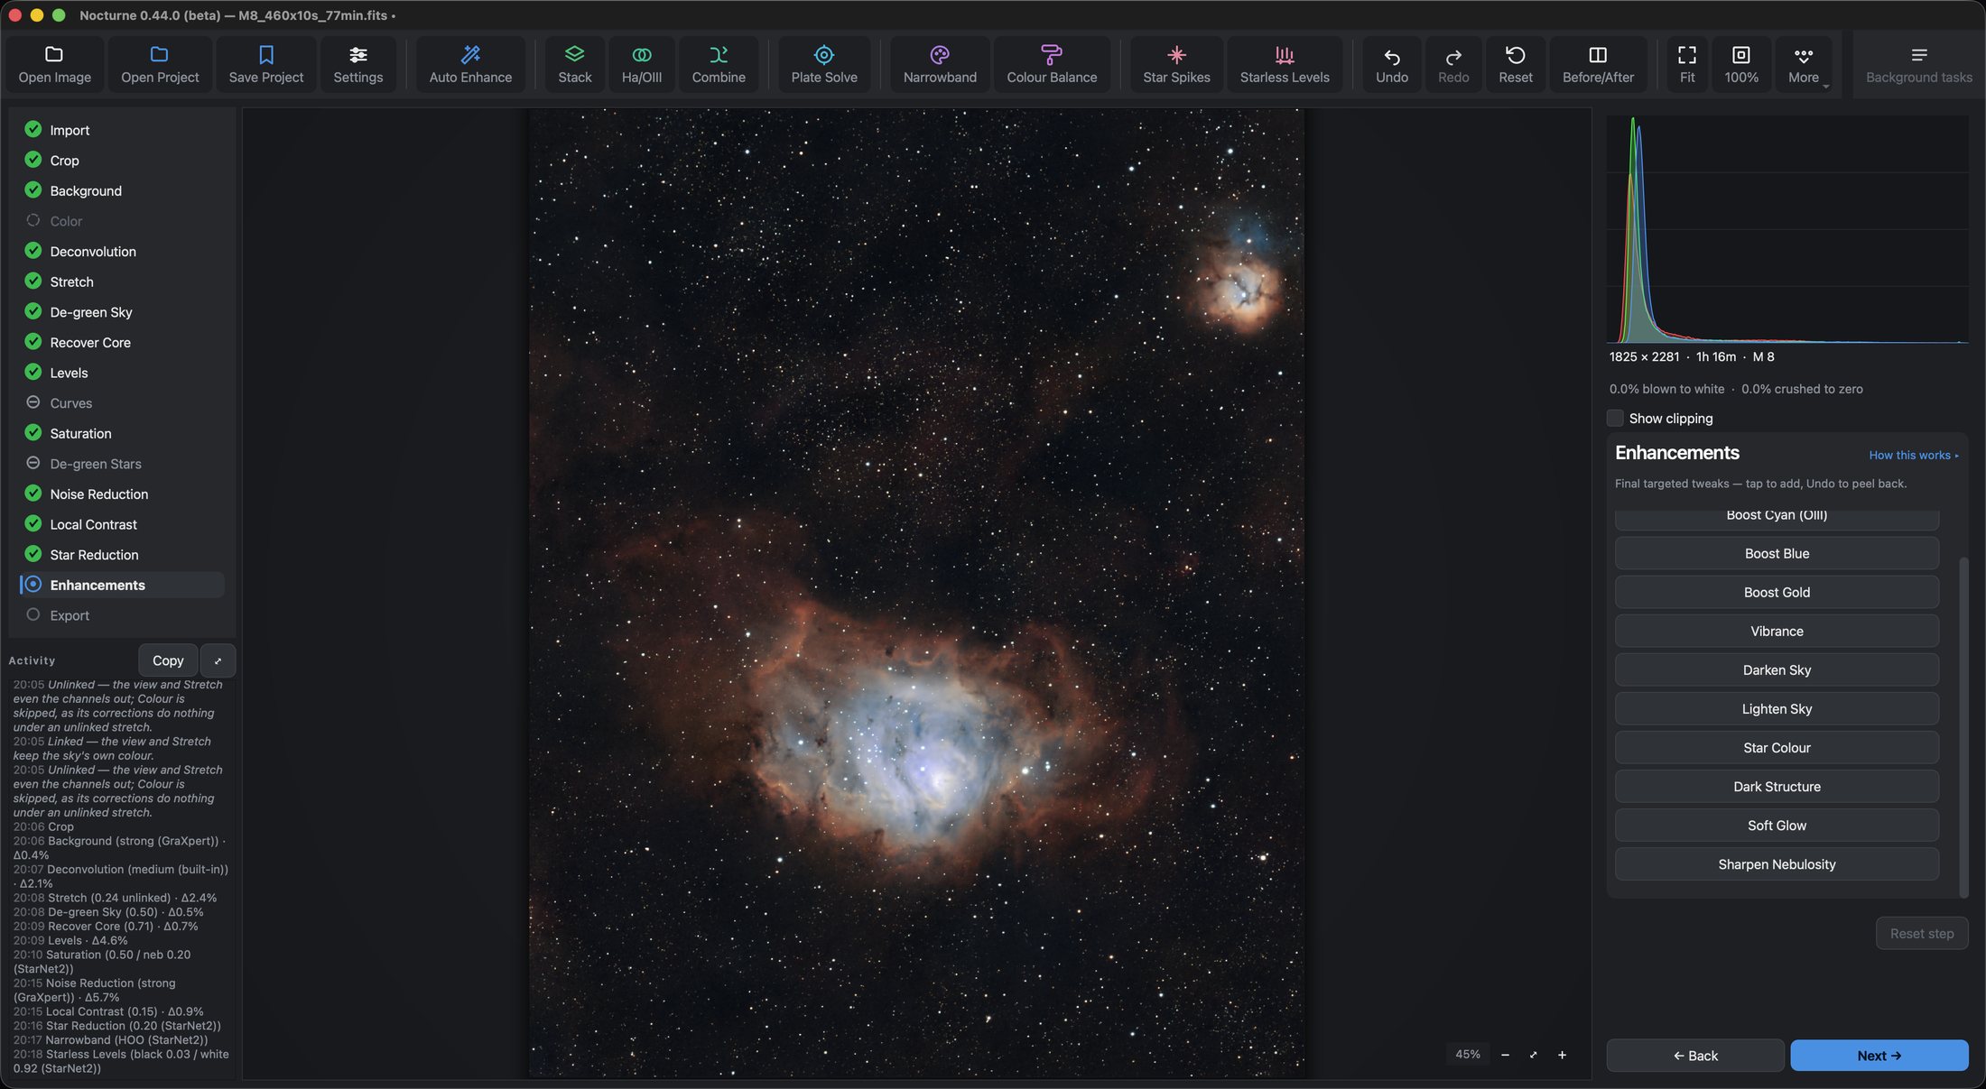The image size is (1986, 1089).
Task: Apply the Boost Blue enhancement
Action: [x=1776, y=553]
